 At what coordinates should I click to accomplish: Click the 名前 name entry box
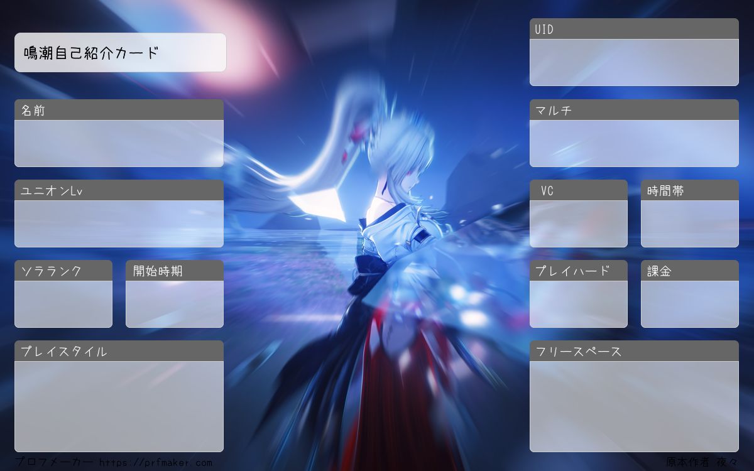[119, 143]
